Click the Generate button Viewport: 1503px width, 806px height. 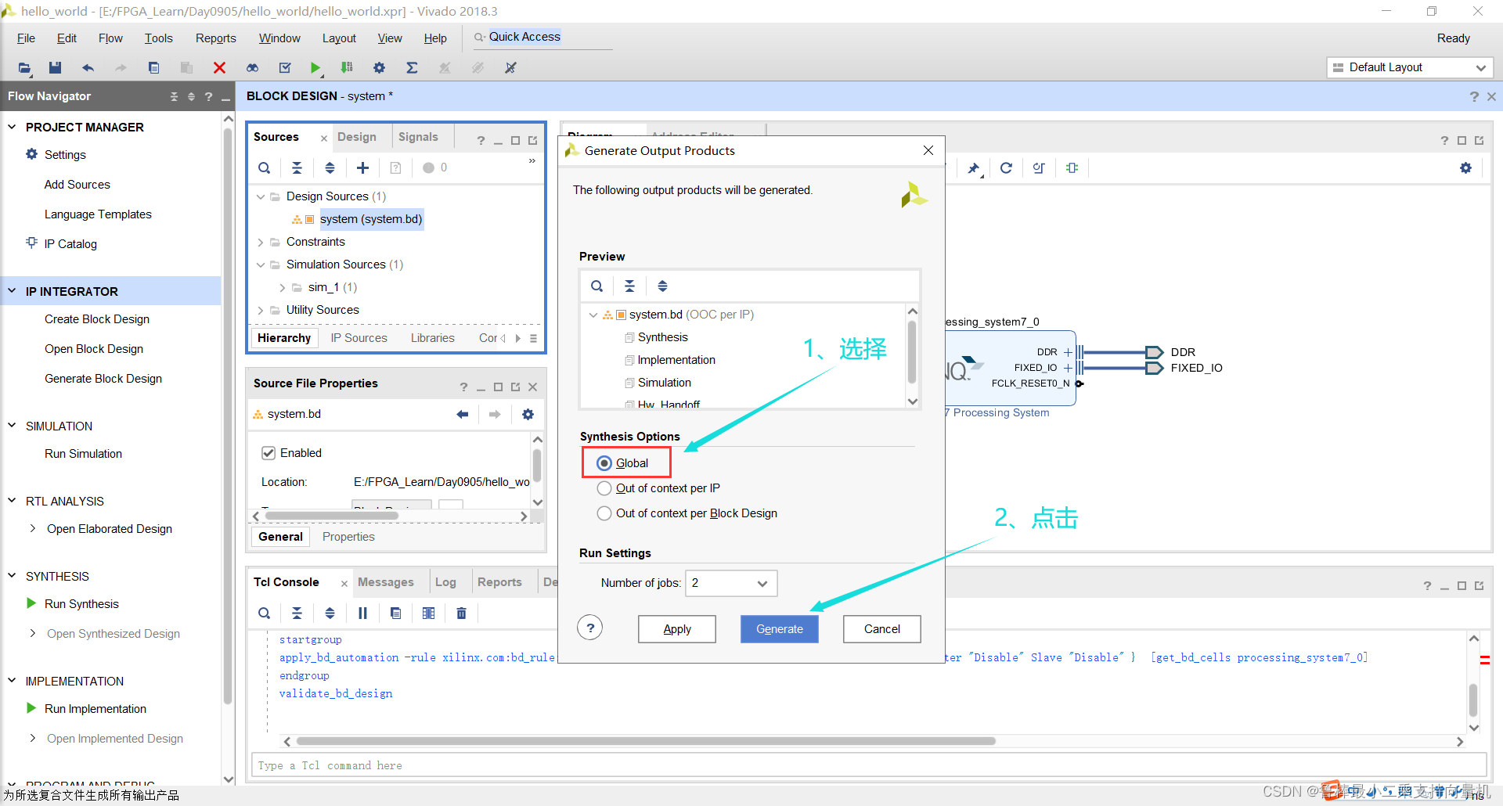pyautogui.click(x=780, y=629)
